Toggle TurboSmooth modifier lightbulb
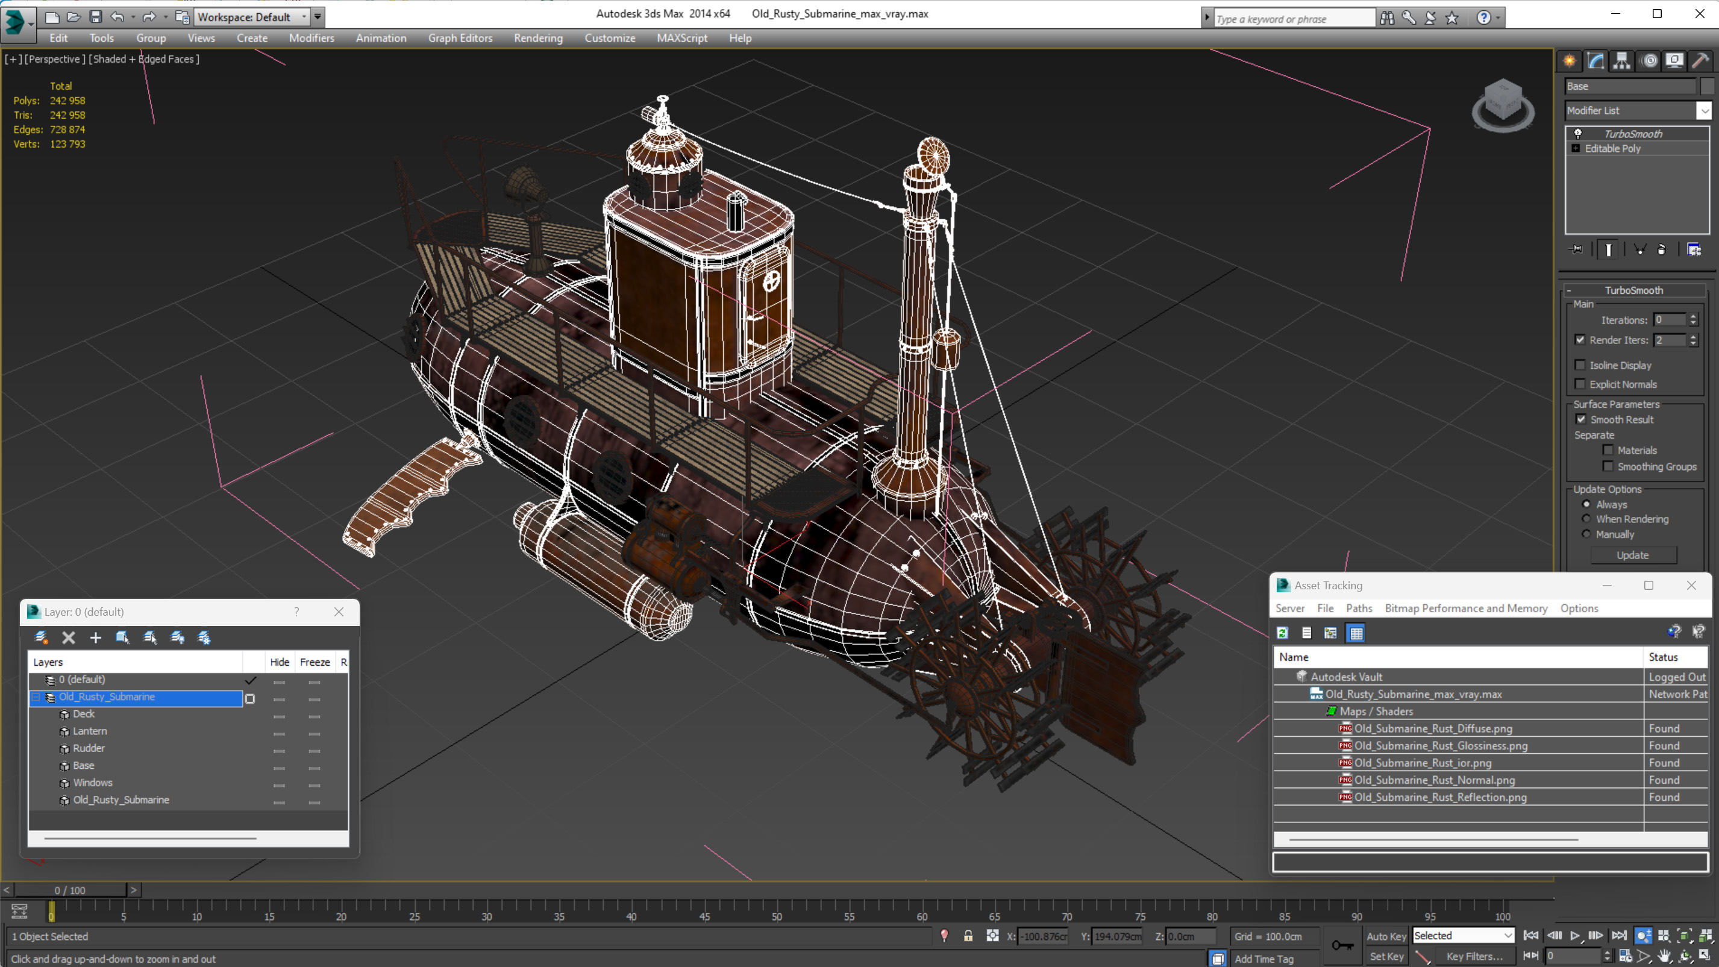The width and height of the screenshot is (1719, 967). pos(1577,134)
